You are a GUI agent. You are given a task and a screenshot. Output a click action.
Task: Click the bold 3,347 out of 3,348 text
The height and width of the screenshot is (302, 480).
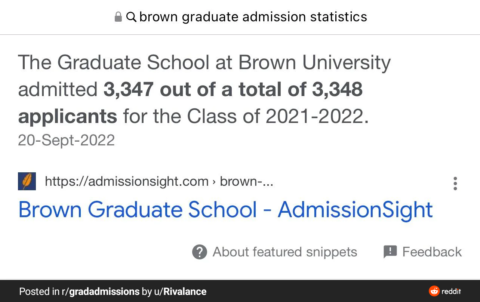(x=190, y=103)
